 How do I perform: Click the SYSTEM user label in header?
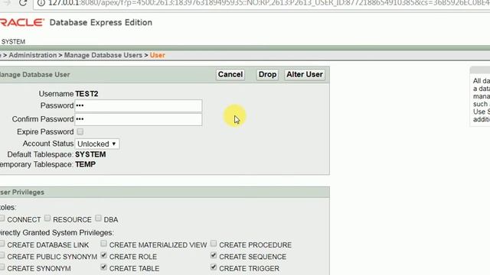click(x=13, y=42)
